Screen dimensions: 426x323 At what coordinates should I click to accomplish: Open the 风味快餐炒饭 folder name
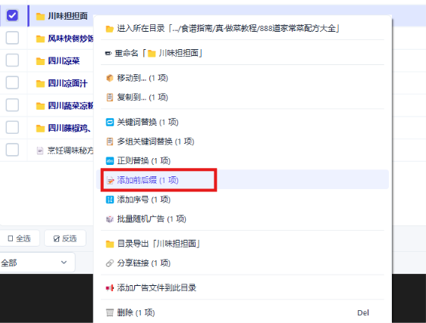click(x=70, y=39)
